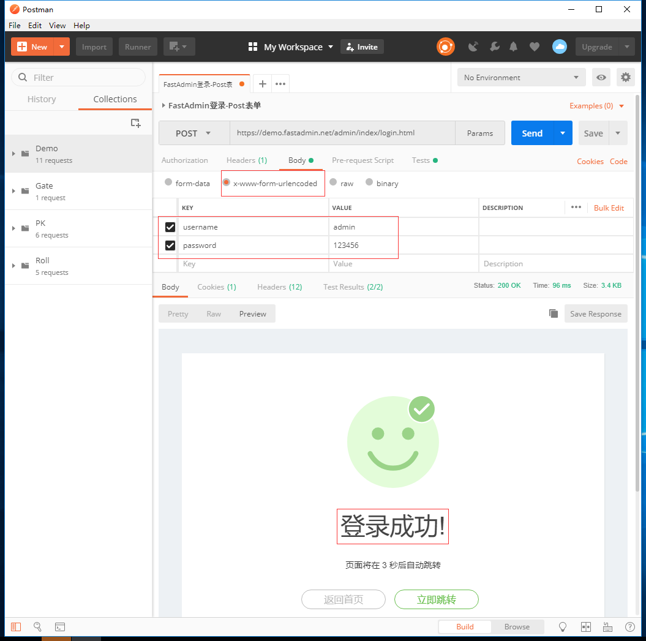Expand the Demo collection folder
Image resolution: width=646 pixels, height=641 pixels.
click(13, 154)
